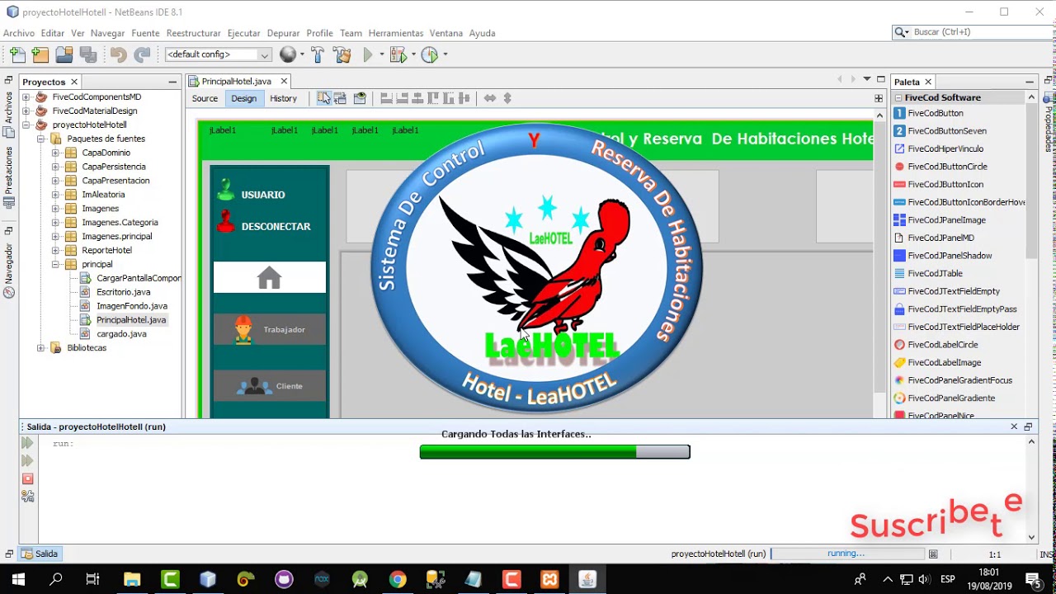Click the Debug Project icon
Screen dimensions: 1056x594
tap(398, 54)
